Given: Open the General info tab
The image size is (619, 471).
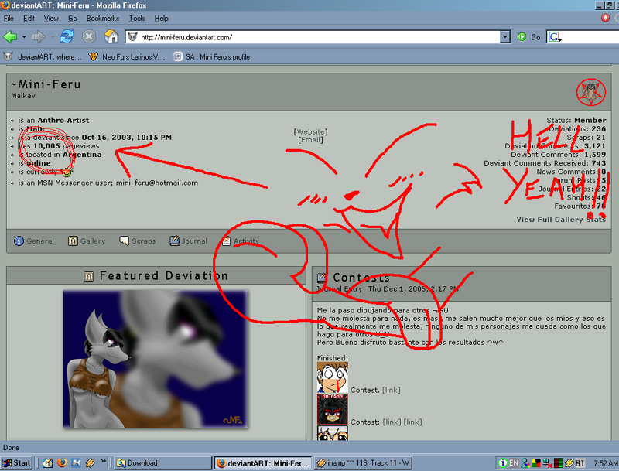Looking at the screenshot, I should pos(34,241).
